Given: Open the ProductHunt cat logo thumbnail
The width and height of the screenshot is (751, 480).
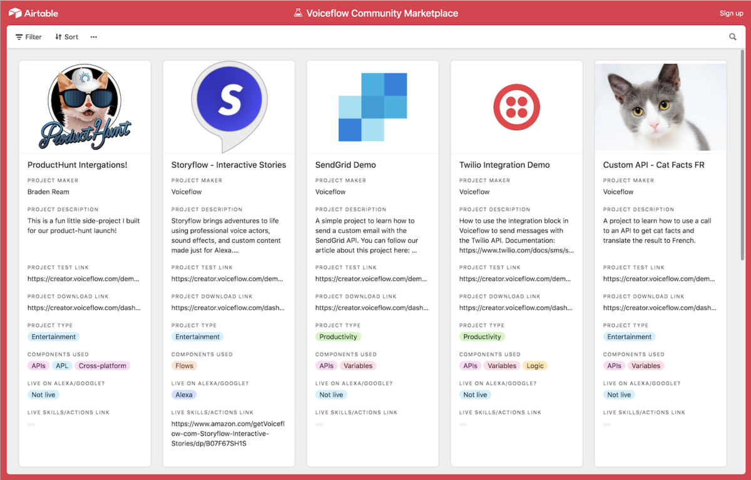Looking at the screenshot, I should tap(85, 107).
